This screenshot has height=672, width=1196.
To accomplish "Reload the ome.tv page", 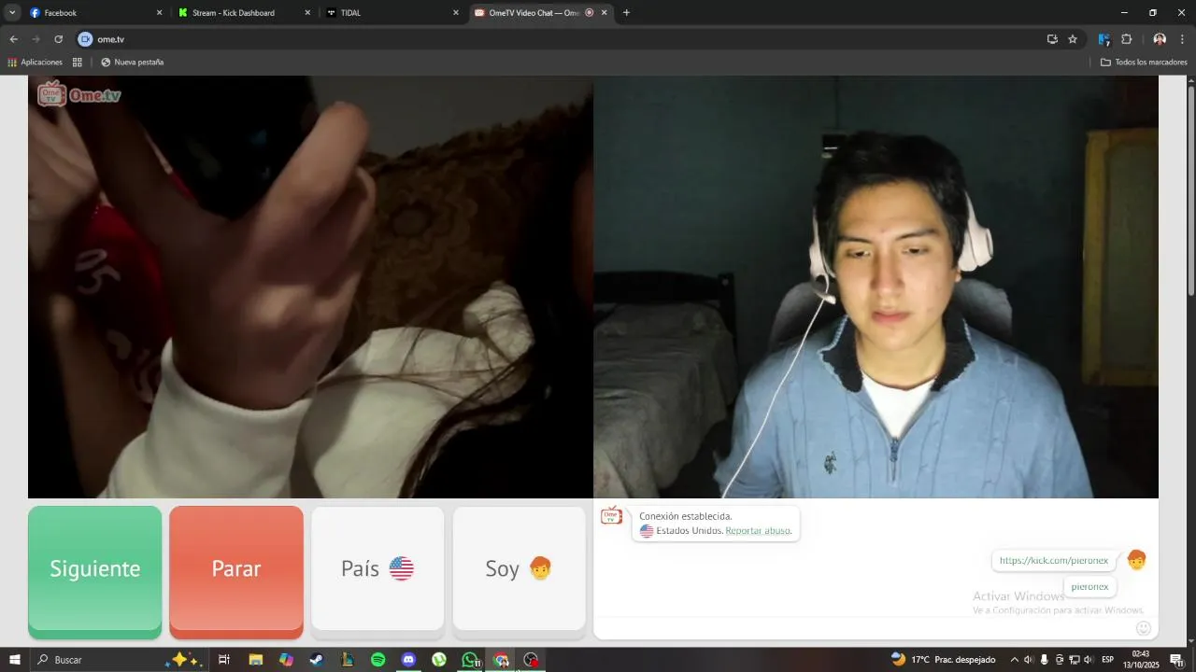I will coord(58,39).
